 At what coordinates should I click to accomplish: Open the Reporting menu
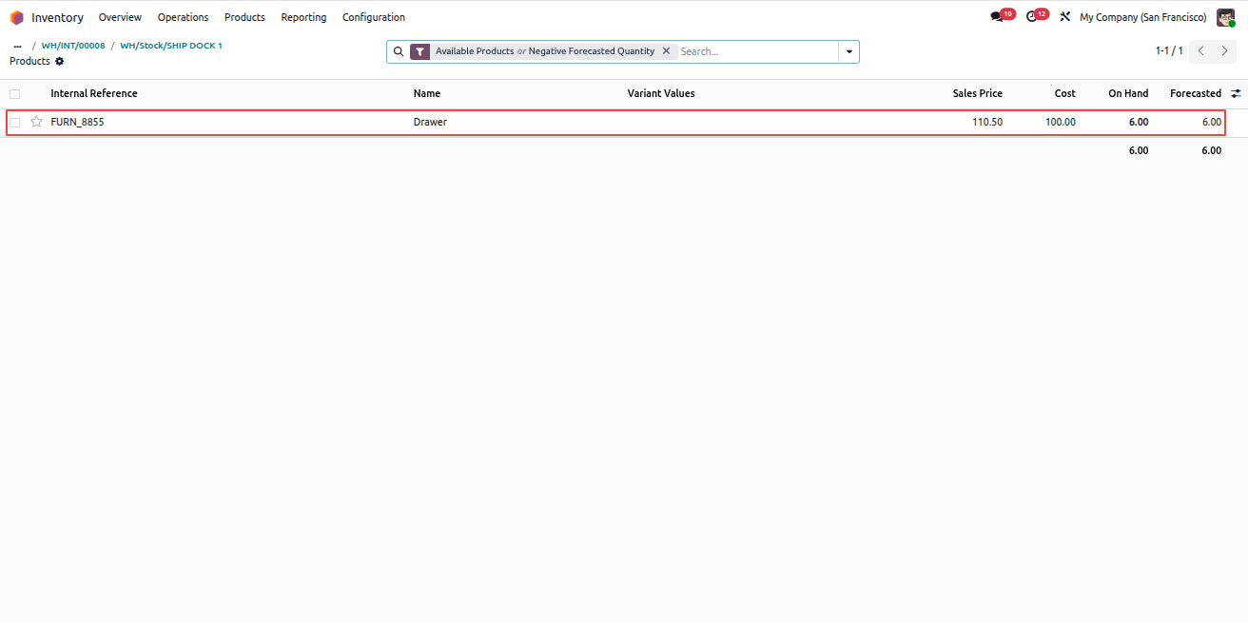[x=303, y=17]
